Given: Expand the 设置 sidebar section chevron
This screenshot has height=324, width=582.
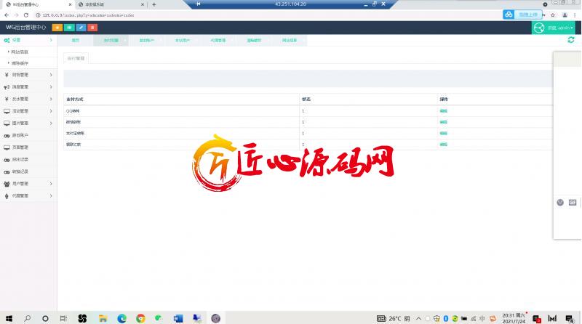Looking at the screenshot, I should [51, 40].
